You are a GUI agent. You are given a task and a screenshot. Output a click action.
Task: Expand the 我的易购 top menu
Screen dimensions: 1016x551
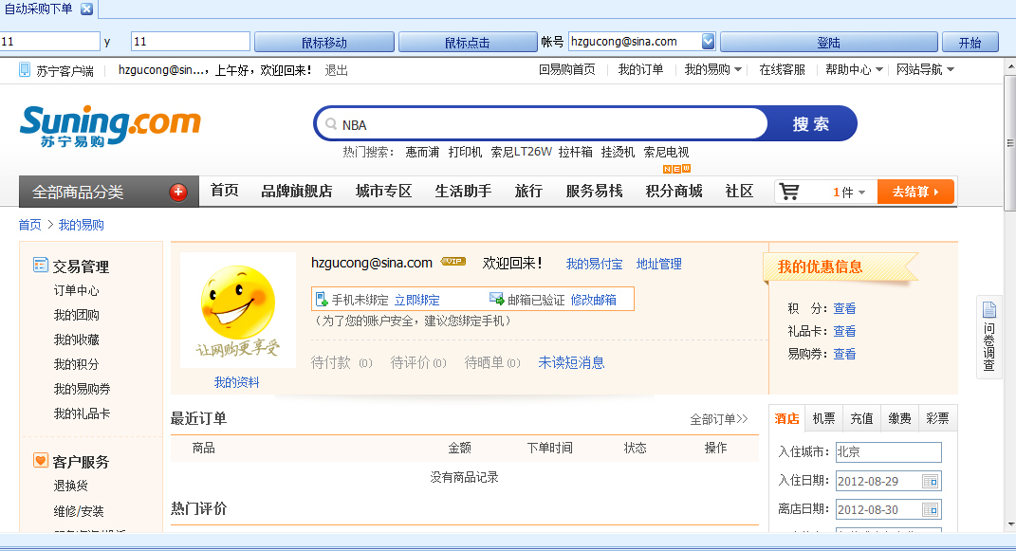(713, 69)
